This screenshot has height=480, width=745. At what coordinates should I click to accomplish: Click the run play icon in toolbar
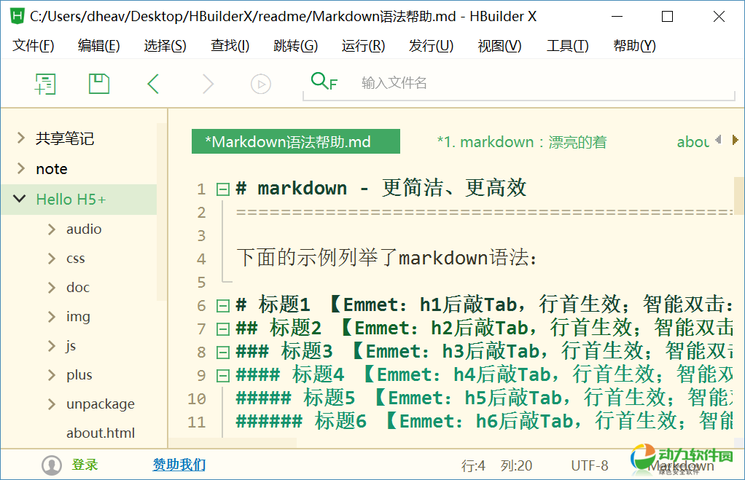(261, 84)
